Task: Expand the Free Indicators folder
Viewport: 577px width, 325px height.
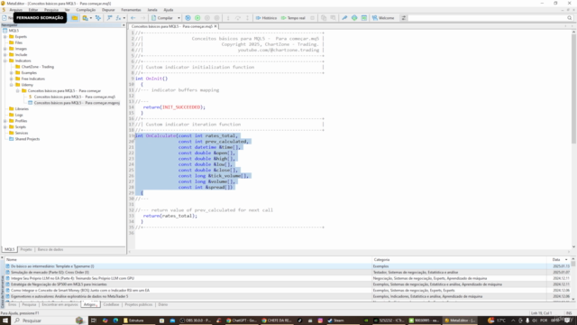Action: 12,79
